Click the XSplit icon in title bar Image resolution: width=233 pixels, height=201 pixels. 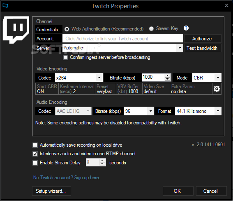pyautogui.click(x=5, y=6)
